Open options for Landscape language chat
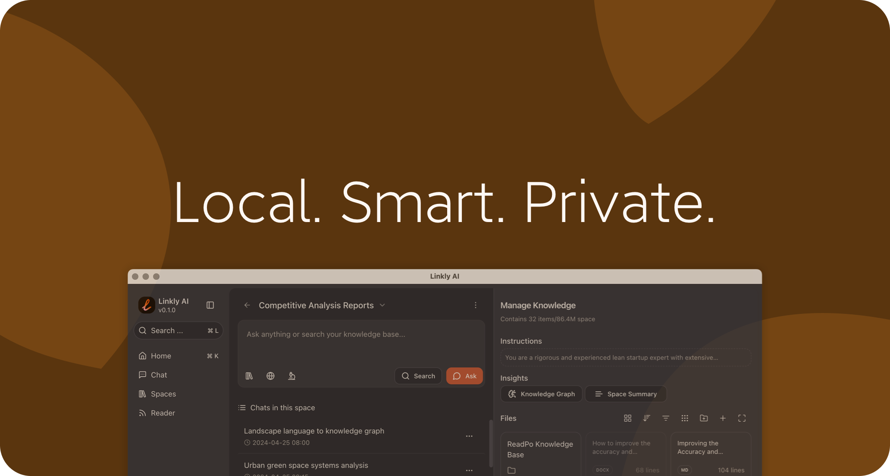The image size is (890, 476). point(469,436)
